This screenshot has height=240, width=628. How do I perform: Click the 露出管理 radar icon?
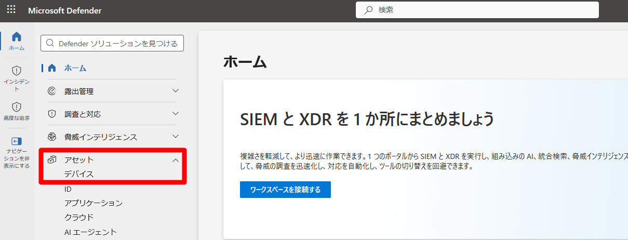click(52, 91)
